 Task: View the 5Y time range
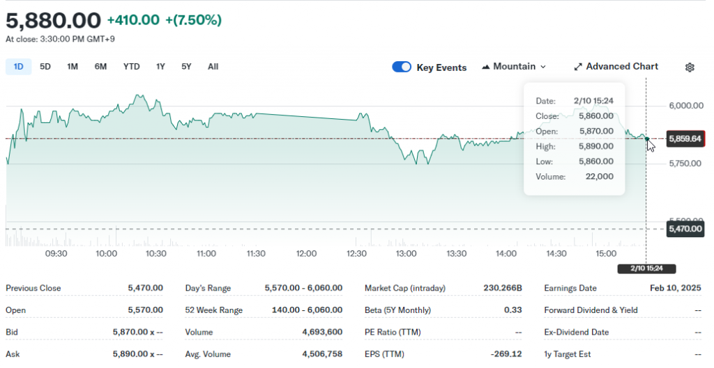186,67
